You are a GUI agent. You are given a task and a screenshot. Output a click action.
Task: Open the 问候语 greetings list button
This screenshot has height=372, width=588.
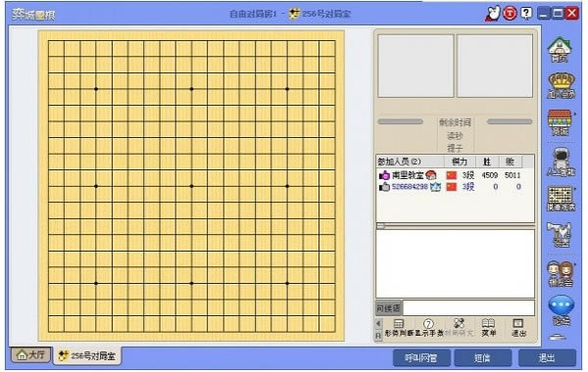(x=388, y=308)
